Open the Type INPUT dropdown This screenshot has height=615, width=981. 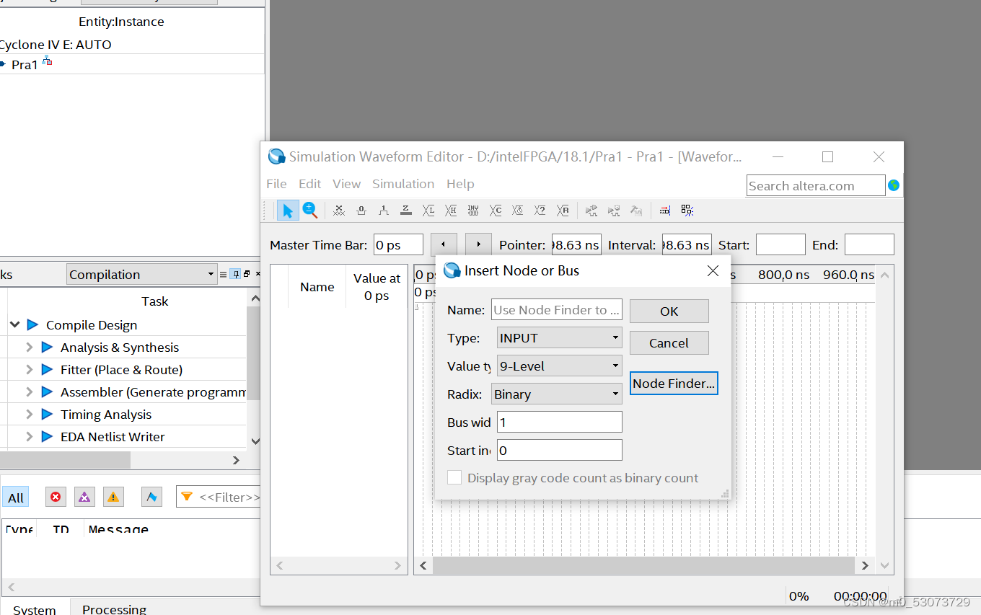pos(560,337)
